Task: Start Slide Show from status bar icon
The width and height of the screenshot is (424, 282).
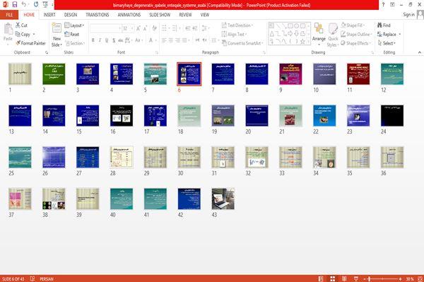Action: [x=356, y=278]
